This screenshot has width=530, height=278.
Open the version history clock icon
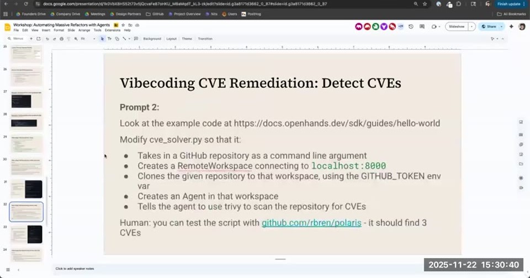click(411, 27)
